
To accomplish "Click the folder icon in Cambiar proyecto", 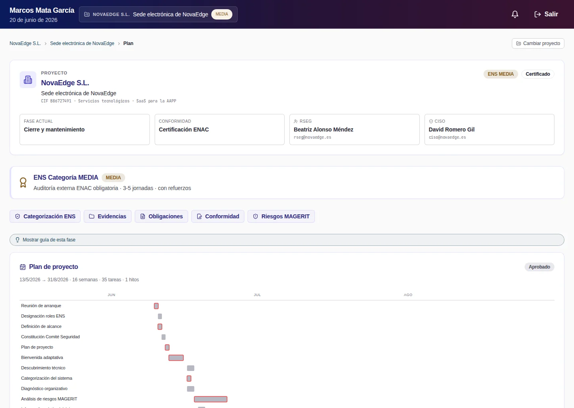I will point(519,43).
